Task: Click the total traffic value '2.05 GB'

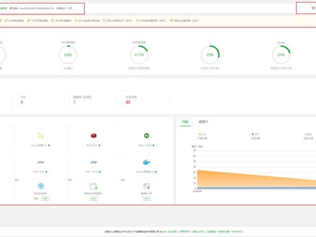Action: pyautogui.click(x=308, y=139)
